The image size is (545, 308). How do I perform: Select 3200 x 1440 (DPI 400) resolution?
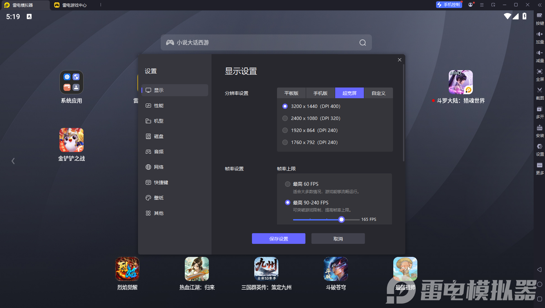pyautogui.click(x=311, y=106)
